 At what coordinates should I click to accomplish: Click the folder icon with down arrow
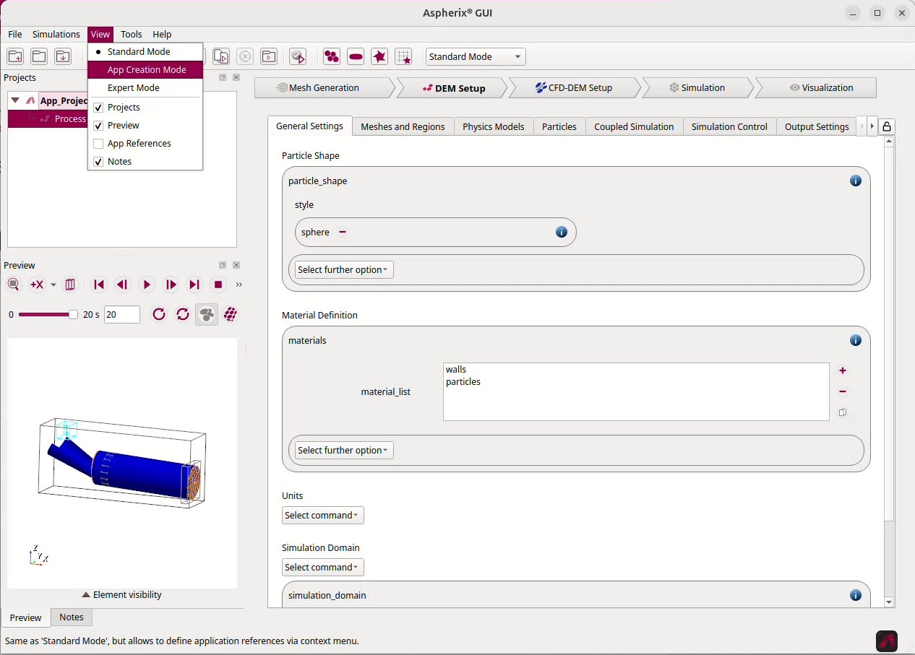[x=63, y=56]
